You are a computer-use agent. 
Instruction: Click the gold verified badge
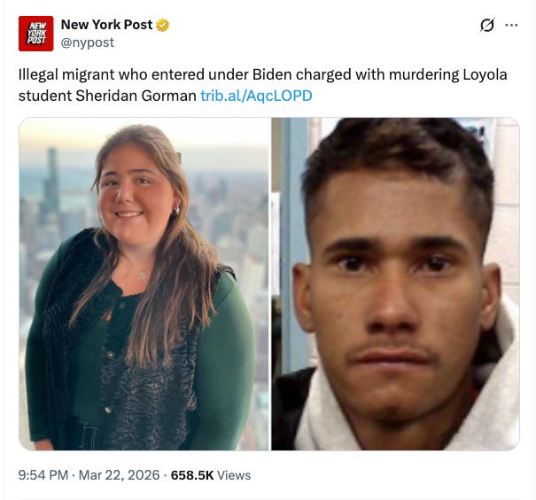pyautogui.click(x=162, y=26)
